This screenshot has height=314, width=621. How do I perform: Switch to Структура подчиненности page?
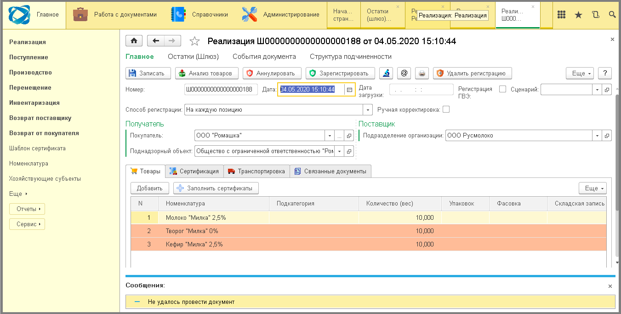click(351, 57)
